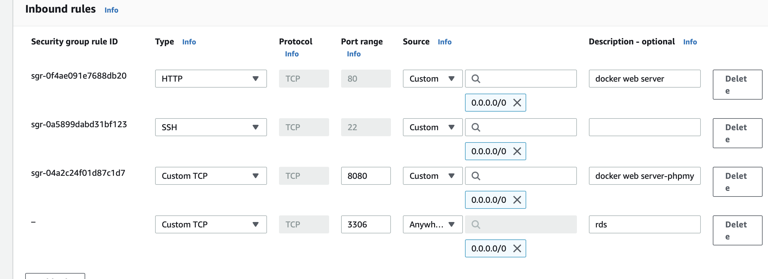Remove 0.0.0.0/0 from port 8080 rule
Image resolution: width=768 pixels, height=279 pixels.
(x=517, y=200)
